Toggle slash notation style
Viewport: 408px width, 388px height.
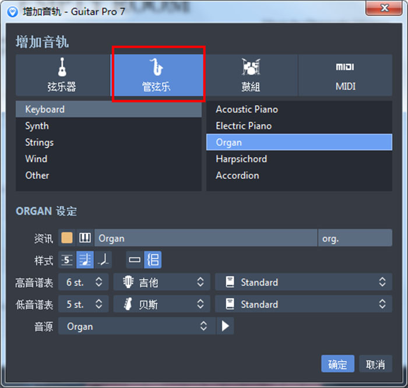pyautogui.click(x=103, y=260)
